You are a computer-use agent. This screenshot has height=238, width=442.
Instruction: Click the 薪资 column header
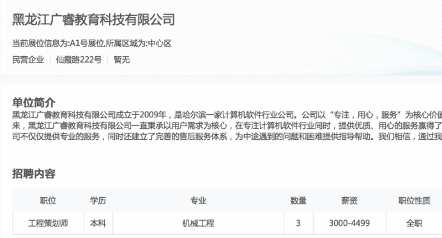349,200
